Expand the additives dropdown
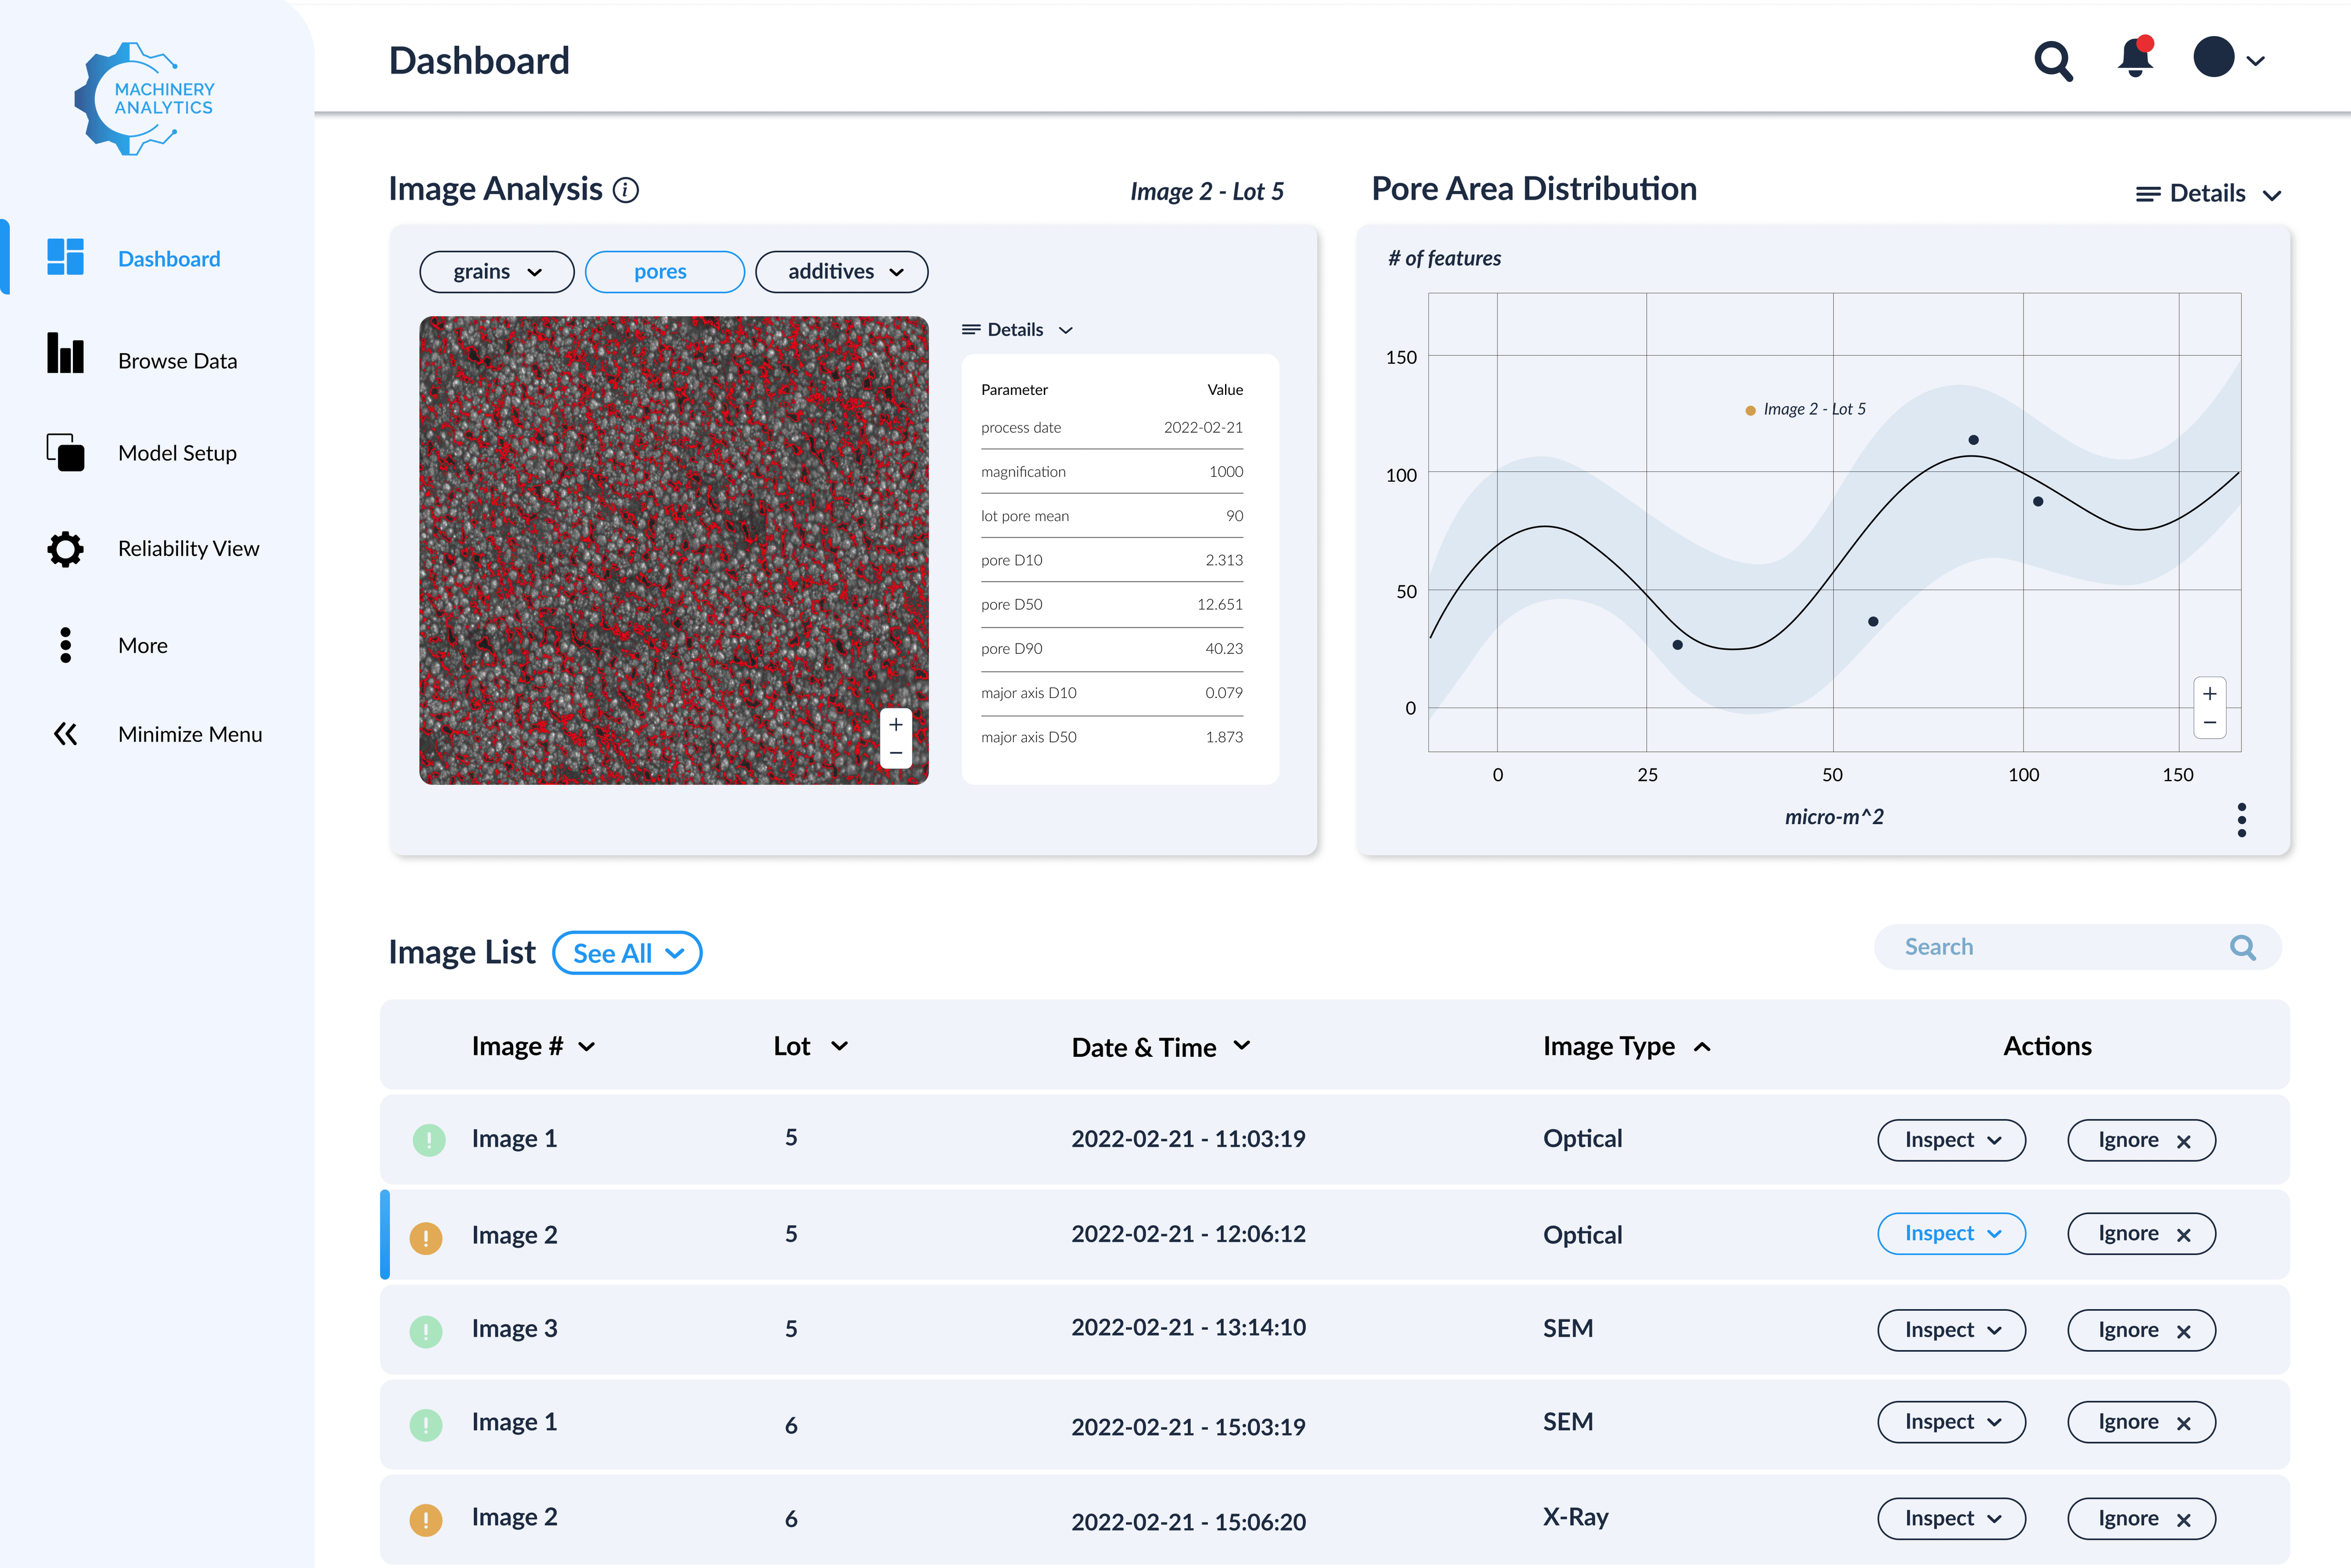 coord(841,272)
